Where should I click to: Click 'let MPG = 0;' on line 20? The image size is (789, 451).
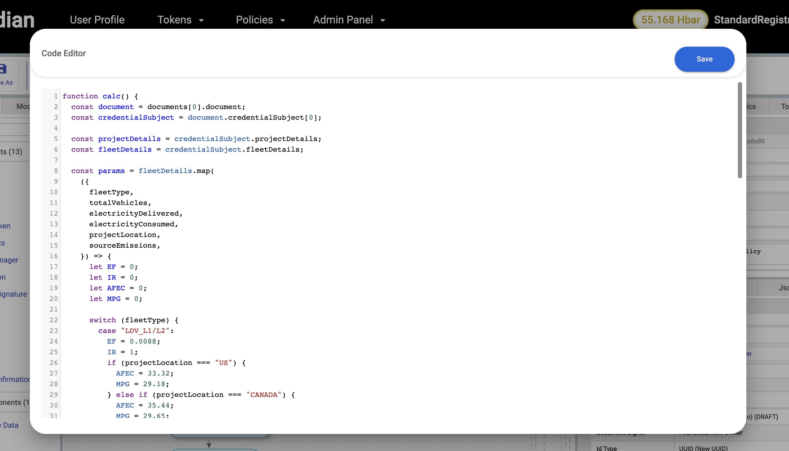pyautogui.click(x=116, y=299)
